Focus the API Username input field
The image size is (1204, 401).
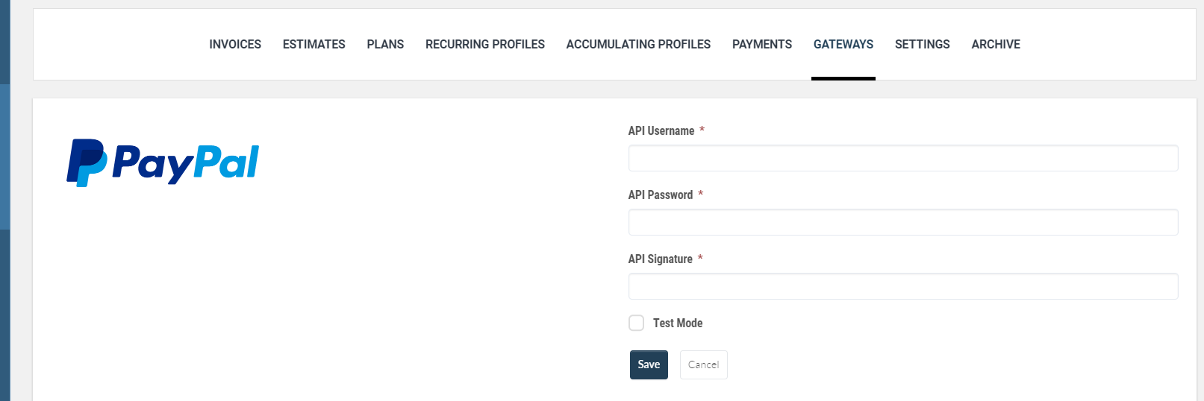coord(903,158)
